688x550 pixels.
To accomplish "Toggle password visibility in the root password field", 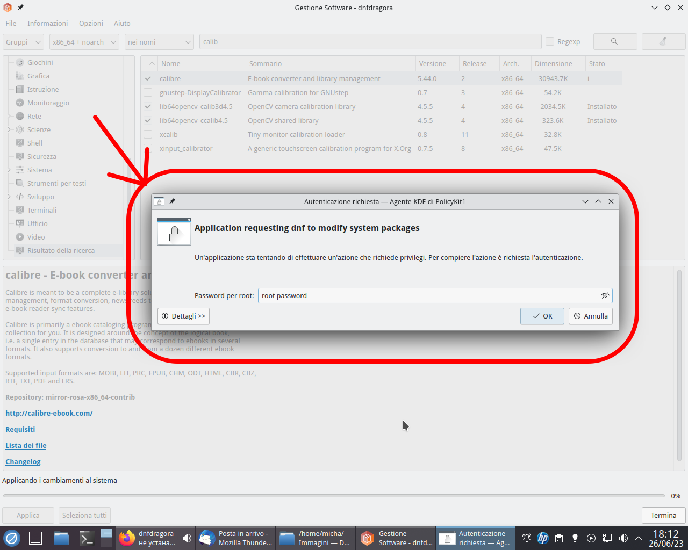I will 605,295.
